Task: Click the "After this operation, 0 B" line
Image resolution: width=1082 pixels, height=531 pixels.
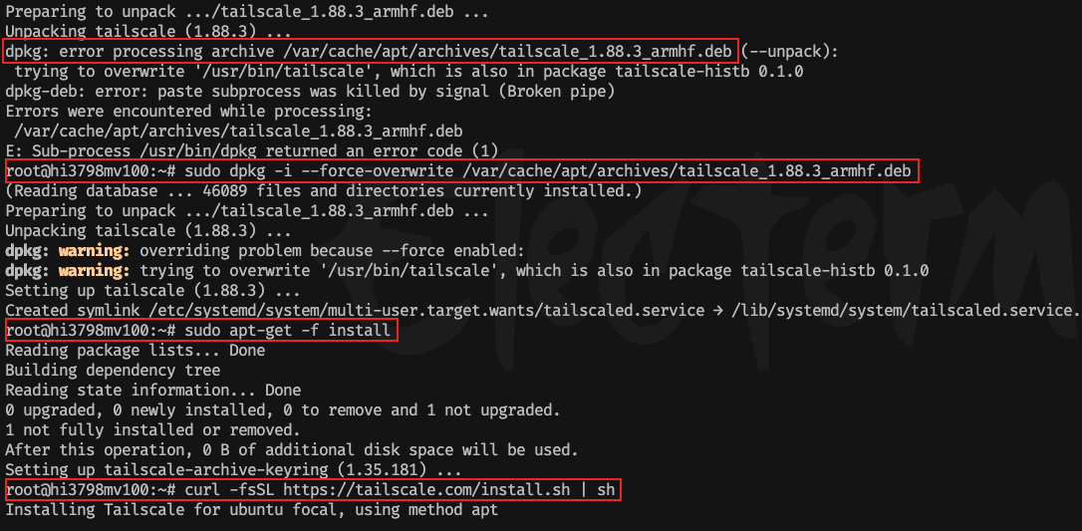Action: (x=305, y=450)
